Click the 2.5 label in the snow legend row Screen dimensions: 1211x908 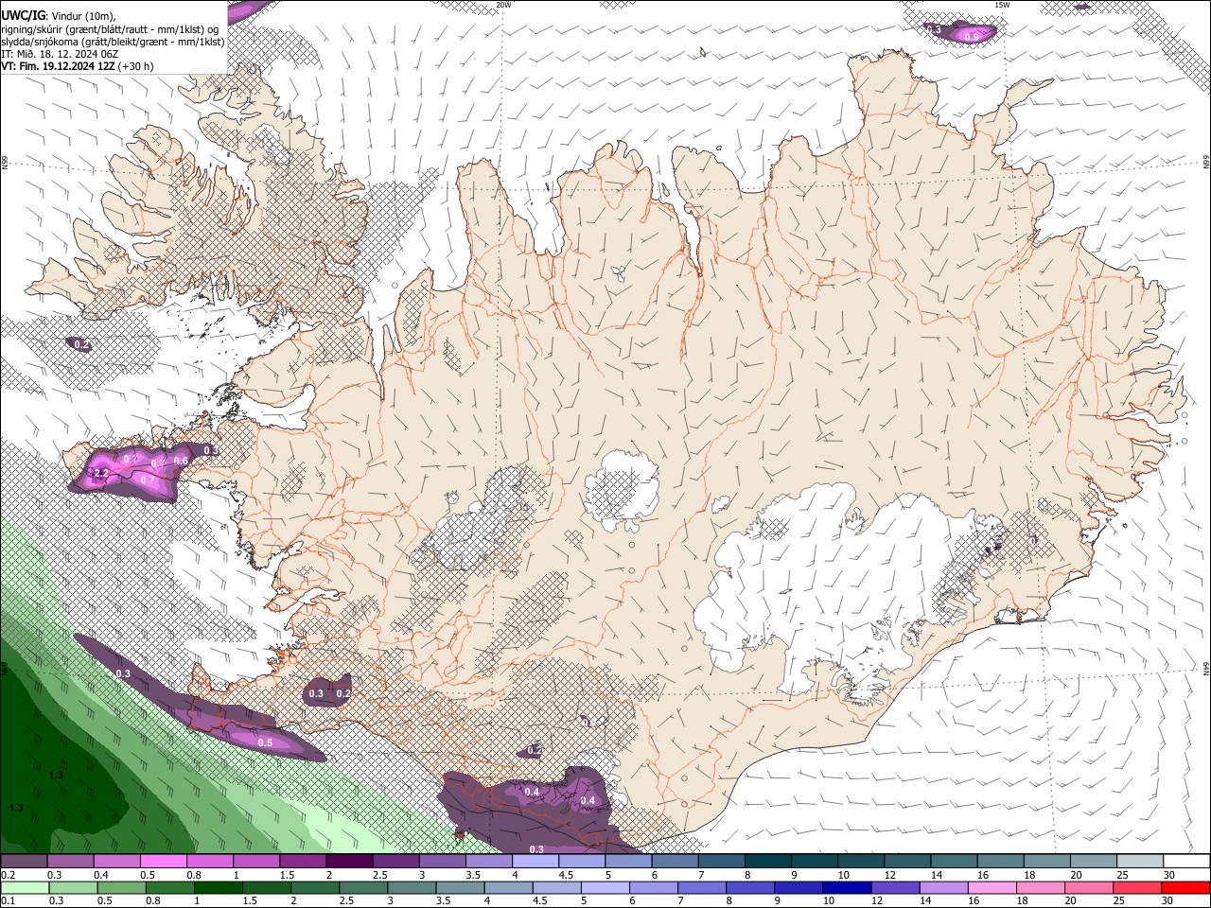379,875
